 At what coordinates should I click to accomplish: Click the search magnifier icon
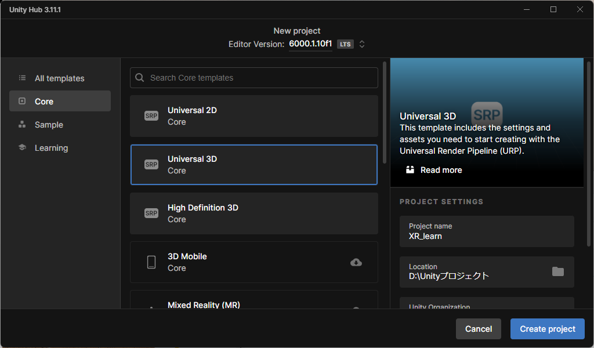click(x=139, y=78)
